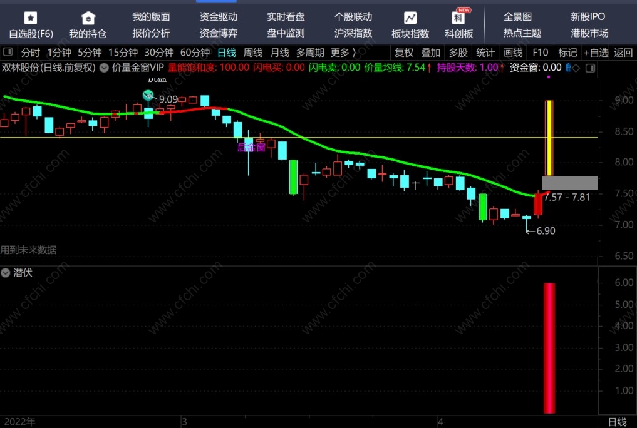Click the 7.57 - 7.81 price range label
Image resolution: width=637 pixels, height=428 pixels.
click(567, 198)
